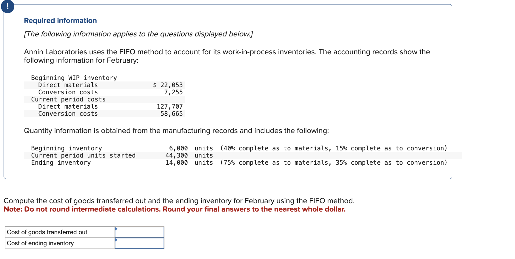Click the Cost of ending inventory input
The image size is (515, 259).
(x=140, y=243)
